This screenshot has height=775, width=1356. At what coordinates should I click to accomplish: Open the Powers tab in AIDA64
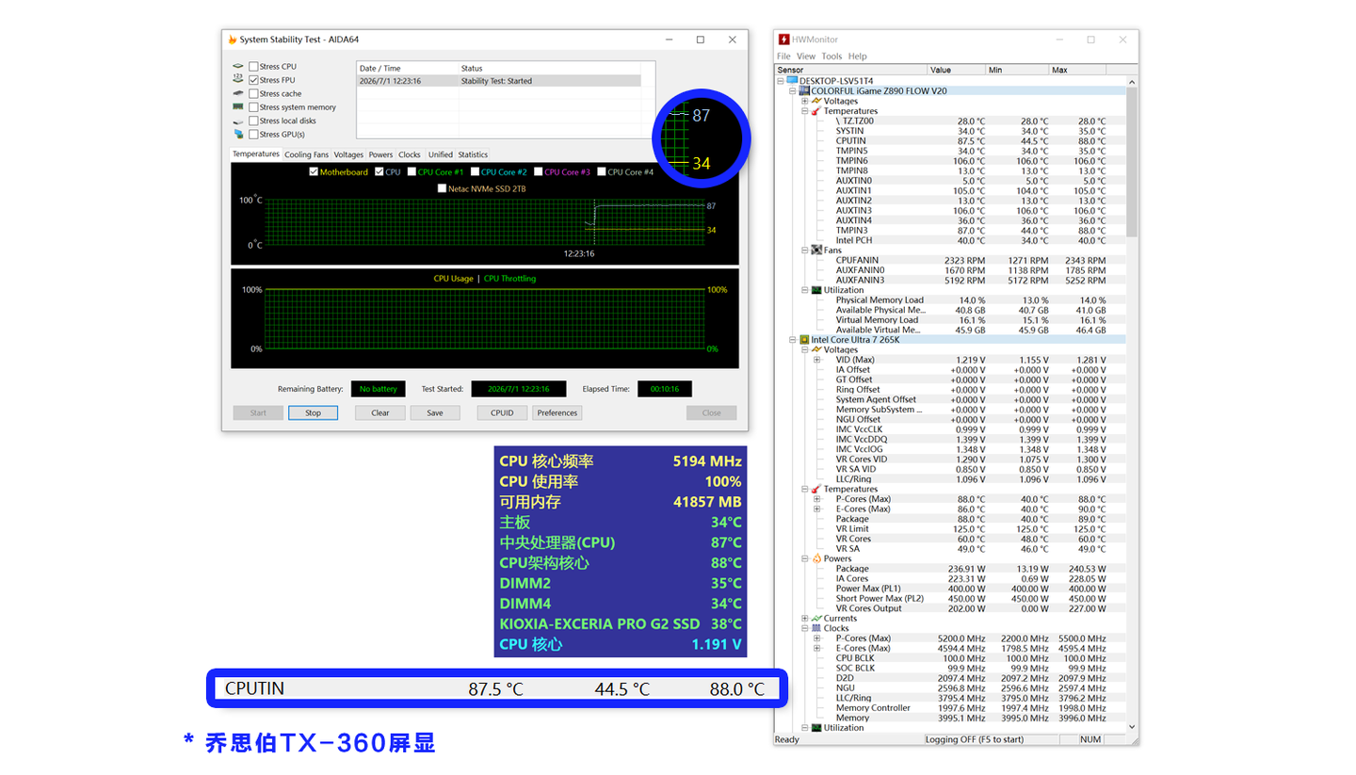(381, 154)
